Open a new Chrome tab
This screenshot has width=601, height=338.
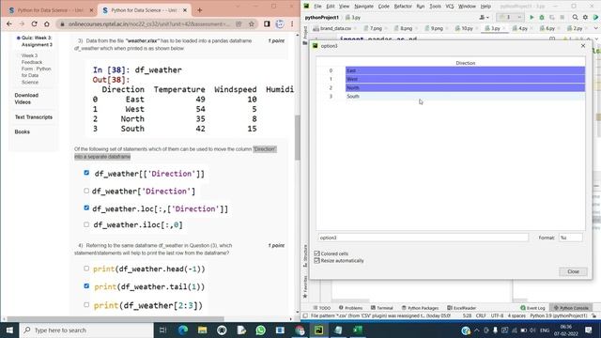click(199, 10)
